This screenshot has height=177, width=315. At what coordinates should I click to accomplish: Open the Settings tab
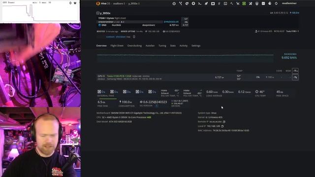tap(196, 46)
